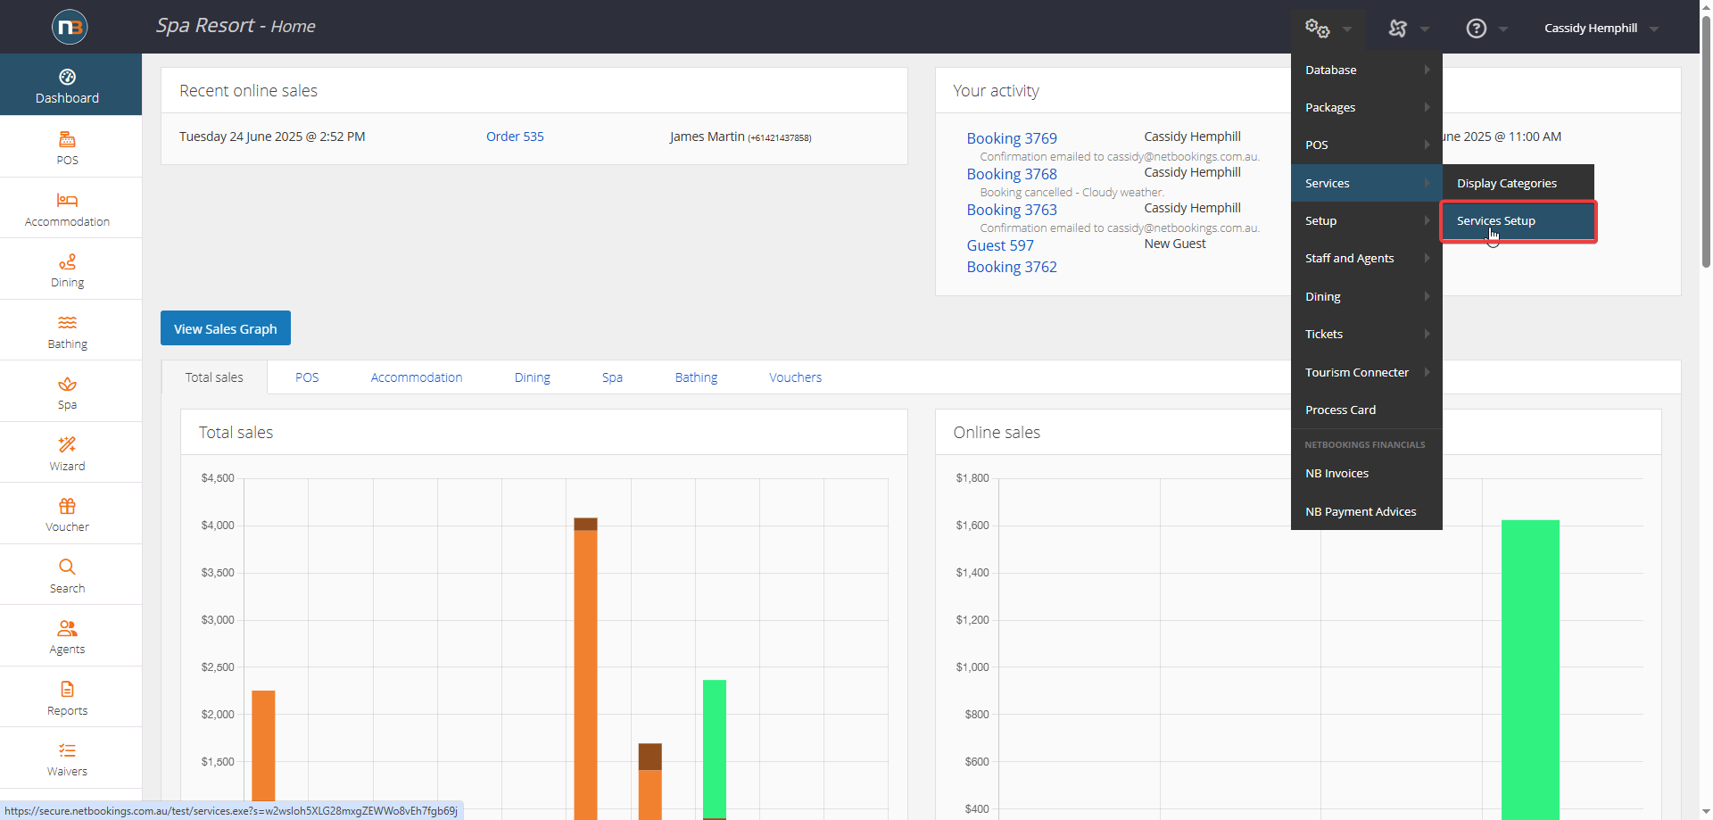Click the Tuesday 24 June 2025 sale date
1713x820 pixels.
point(272,137)
